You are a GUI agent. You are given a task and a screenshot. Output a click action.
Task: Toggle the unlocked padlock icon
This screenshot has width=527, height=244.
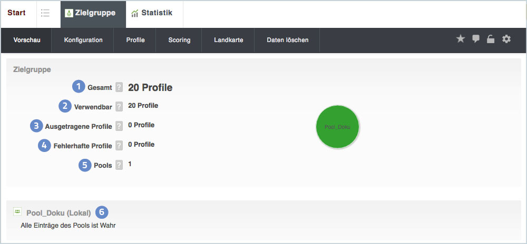[491, 39]
